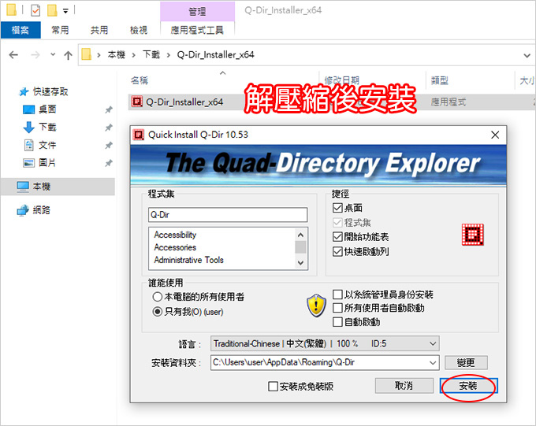
Task: Open the 下載 download arrow icon in the sidebar
Action: pos(28,127)
